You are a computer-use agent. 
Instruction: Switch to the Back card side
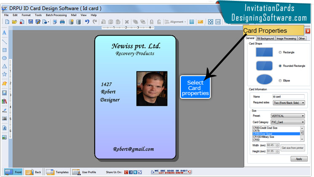click(x=33, y=172)
